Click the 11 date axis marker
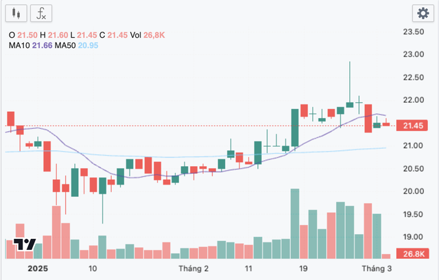Viewport: 439px width, 280px height. pos(248,269)
